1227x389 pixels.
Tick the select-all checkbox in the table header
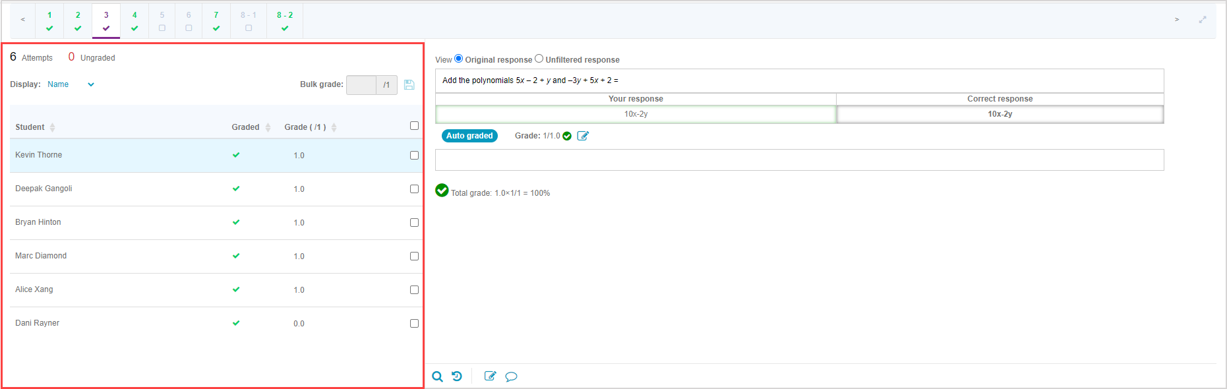(414, 126)
